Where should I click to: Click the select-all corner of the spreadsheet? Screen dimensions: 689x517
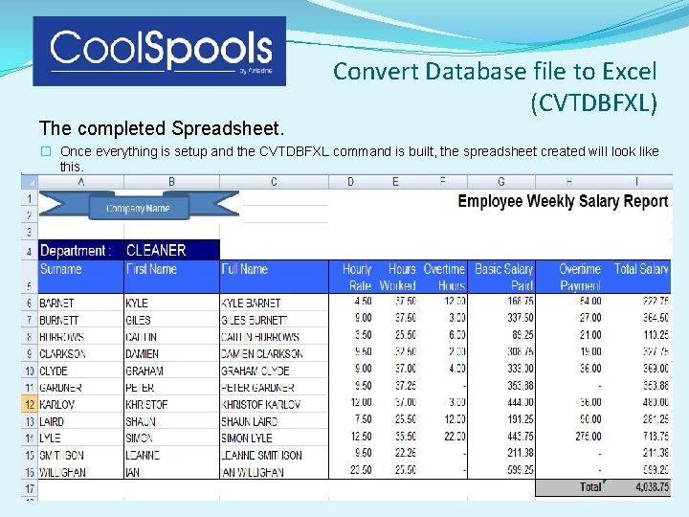pyautogui.click(x=30, y=182)
